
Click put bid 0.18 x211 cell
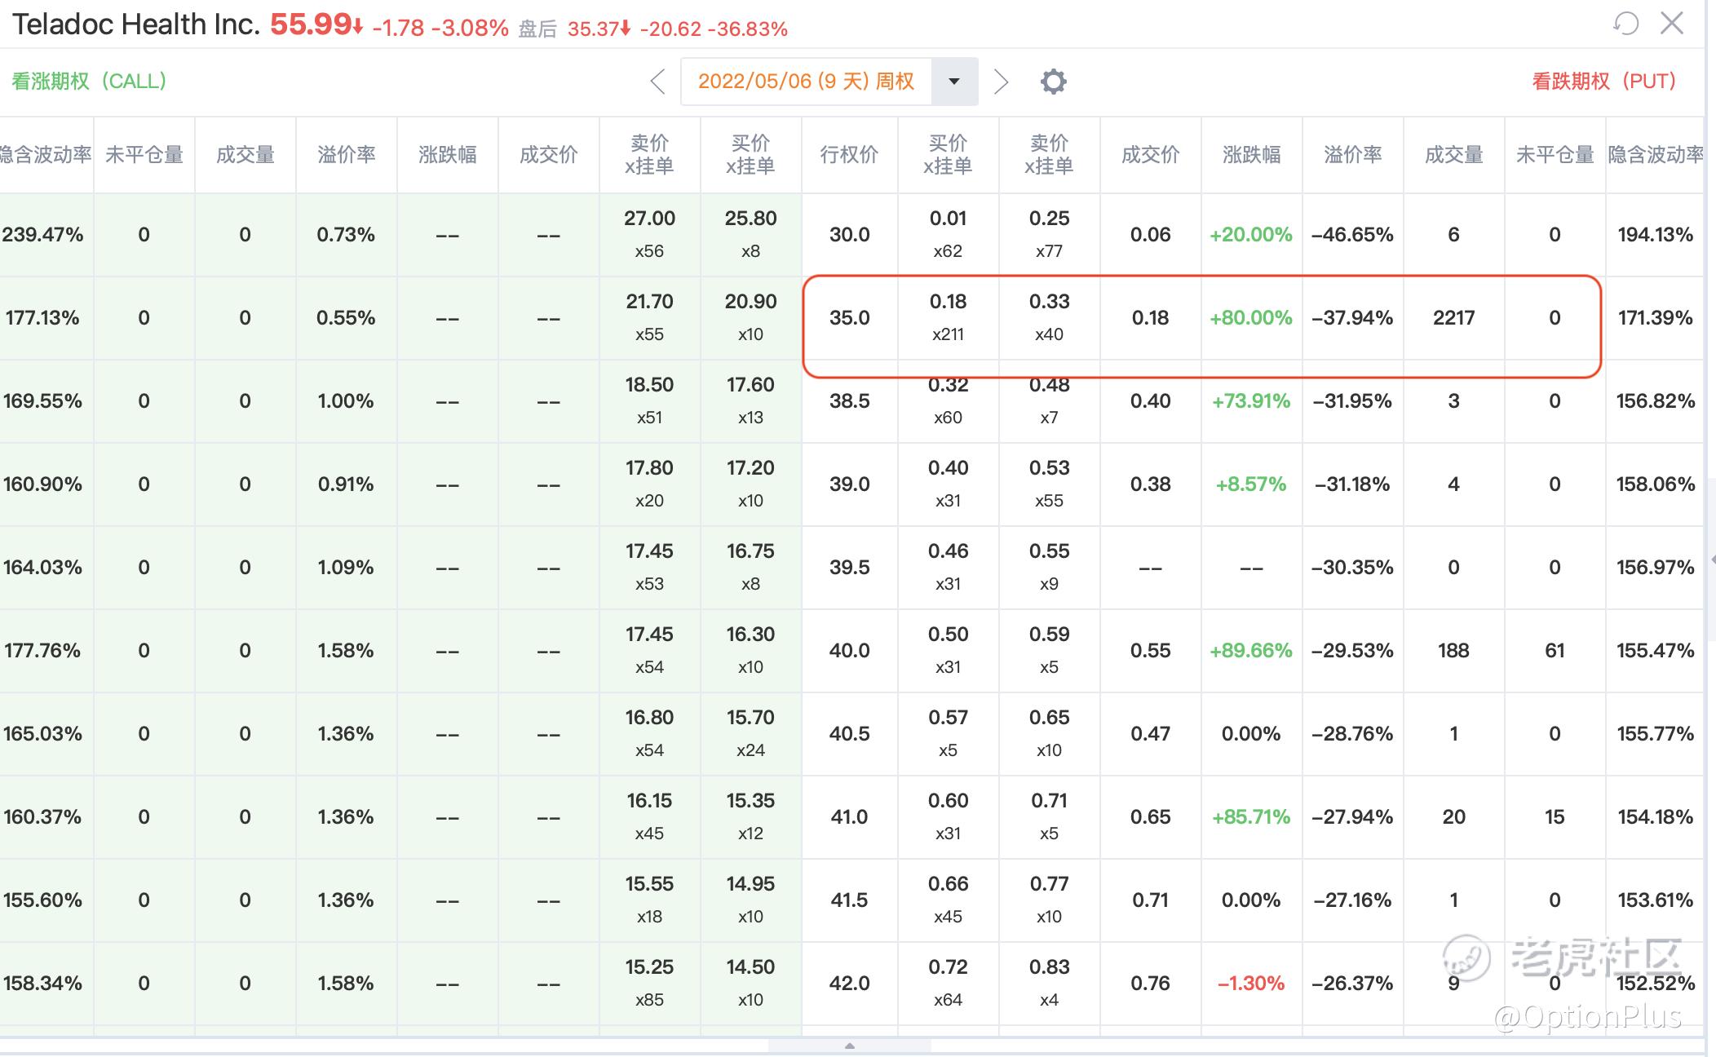(x=948, y=318)
